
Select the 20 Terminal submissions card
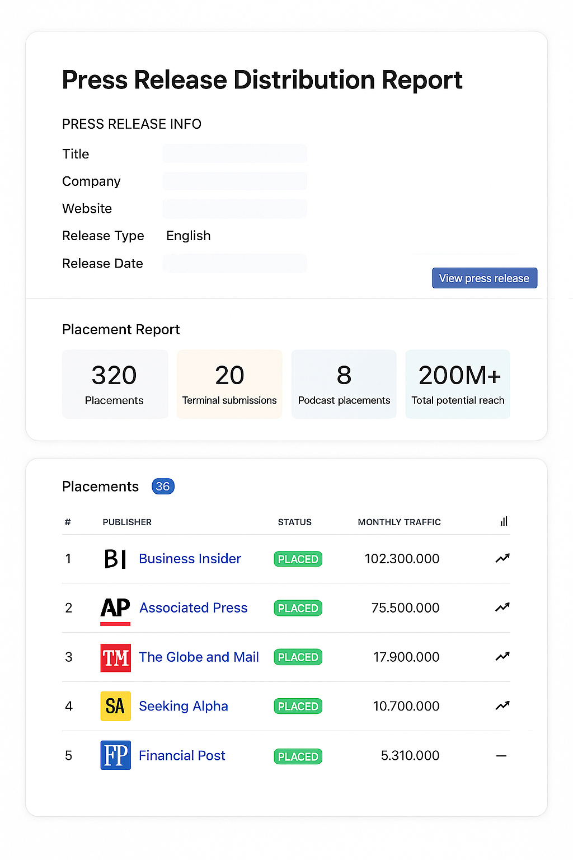click(229, 384)
